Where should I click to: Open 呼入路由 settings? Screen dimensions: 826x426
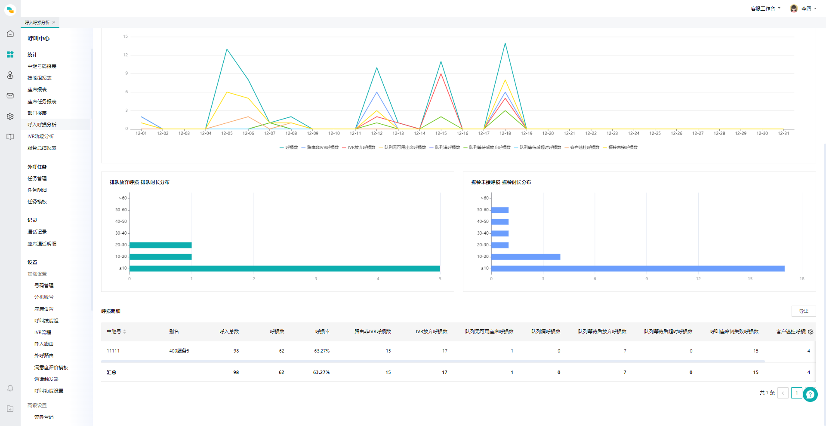tap(44, 344)
